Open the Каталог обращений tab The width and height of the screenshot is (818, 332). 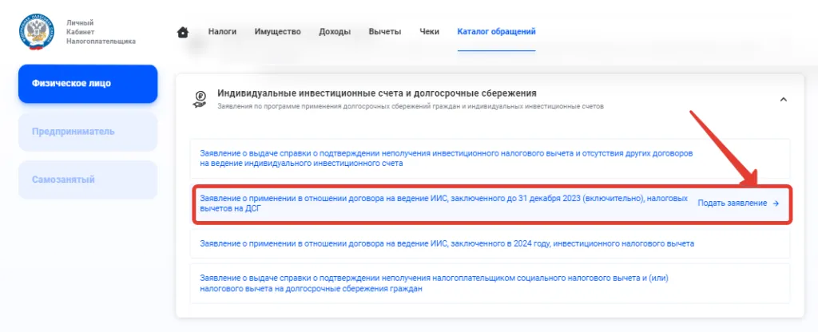coord(497,32)
